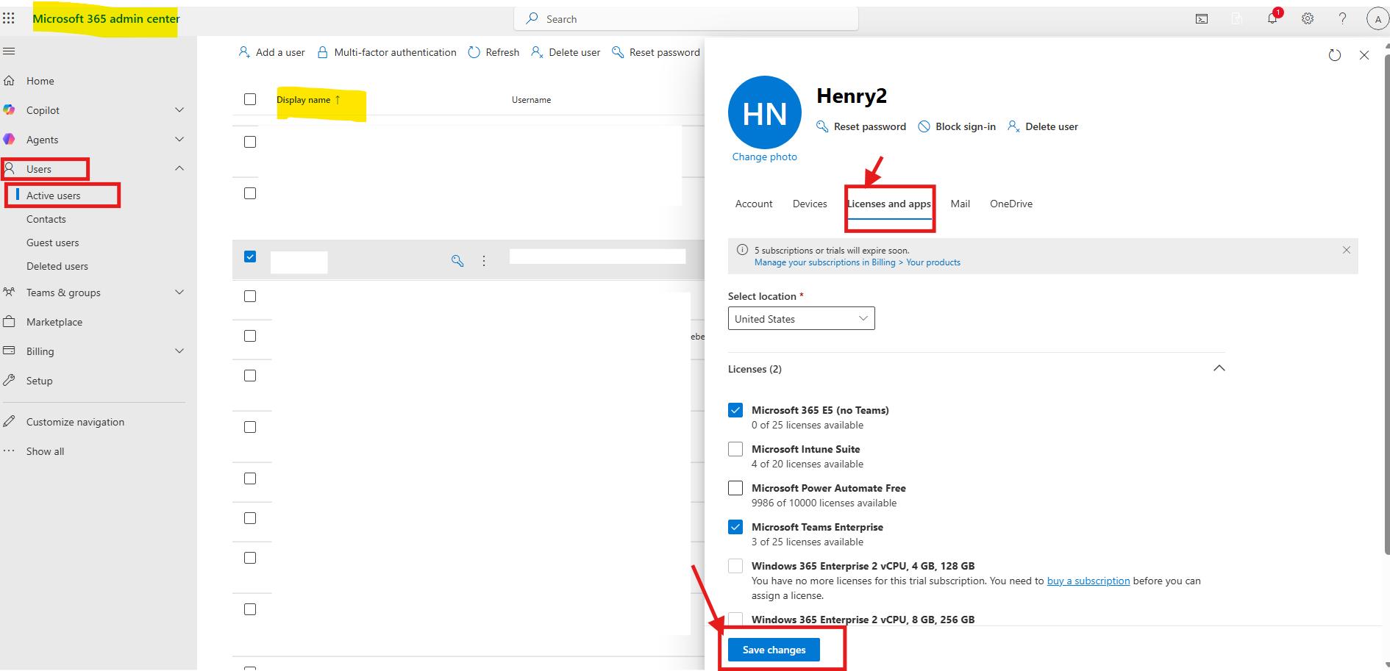Click refresh icon in Henry2 panel
1390x671 pixels.
tap(1335, 55)
